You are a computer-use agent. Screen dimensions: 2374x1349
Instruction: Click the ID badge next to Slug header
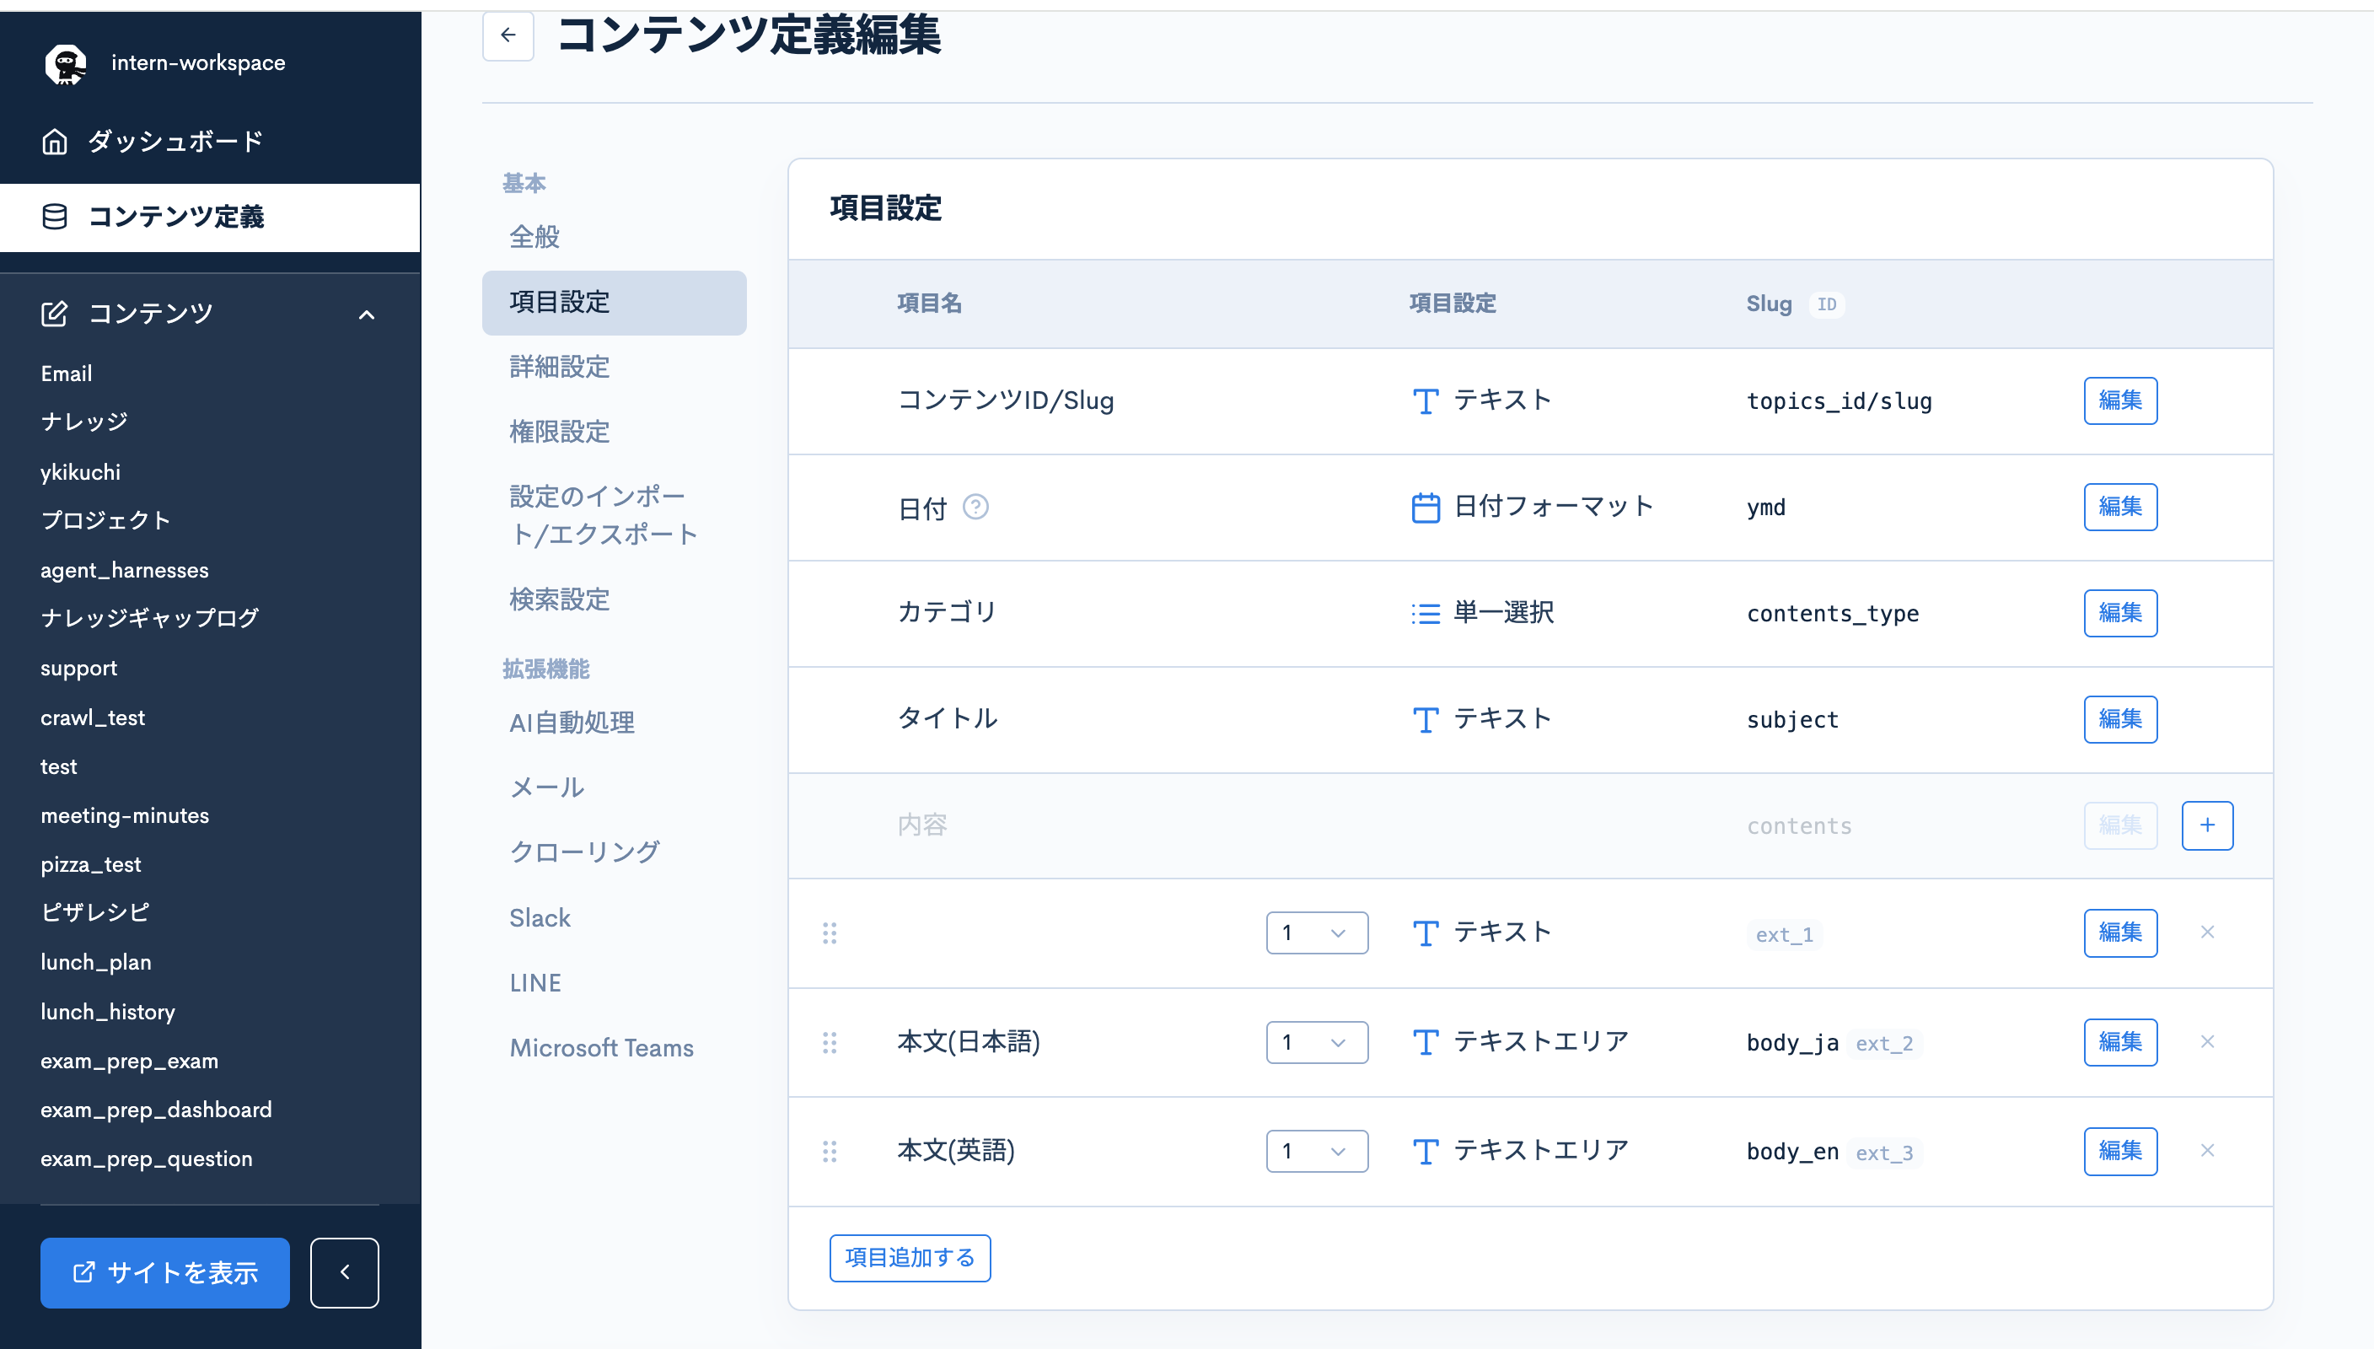click(1826, 304)
